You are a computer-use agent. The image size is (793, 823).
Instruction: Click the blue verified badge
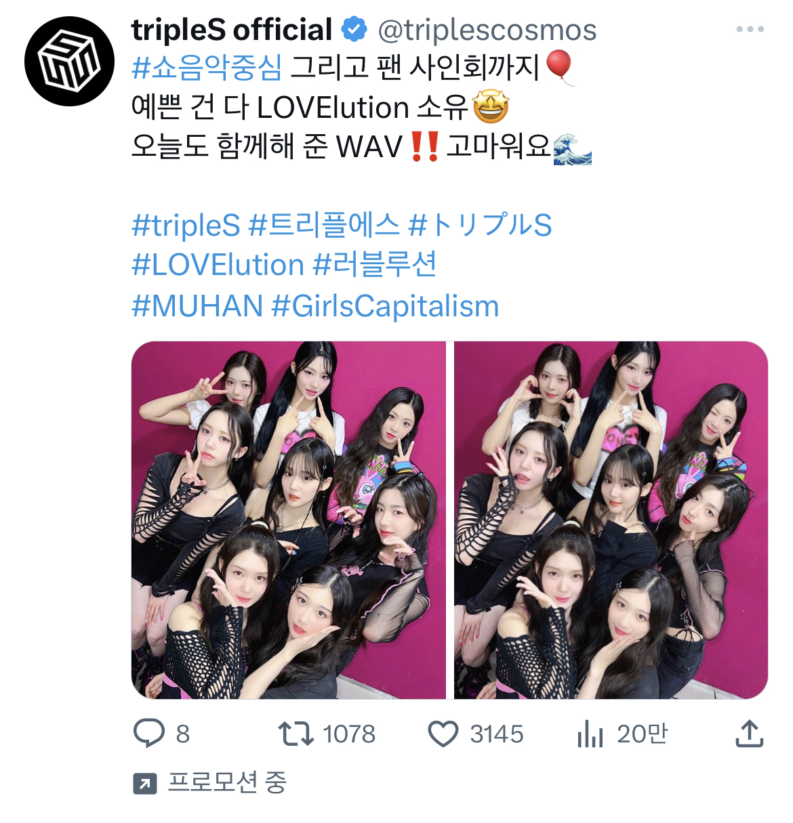pos(354,30)
